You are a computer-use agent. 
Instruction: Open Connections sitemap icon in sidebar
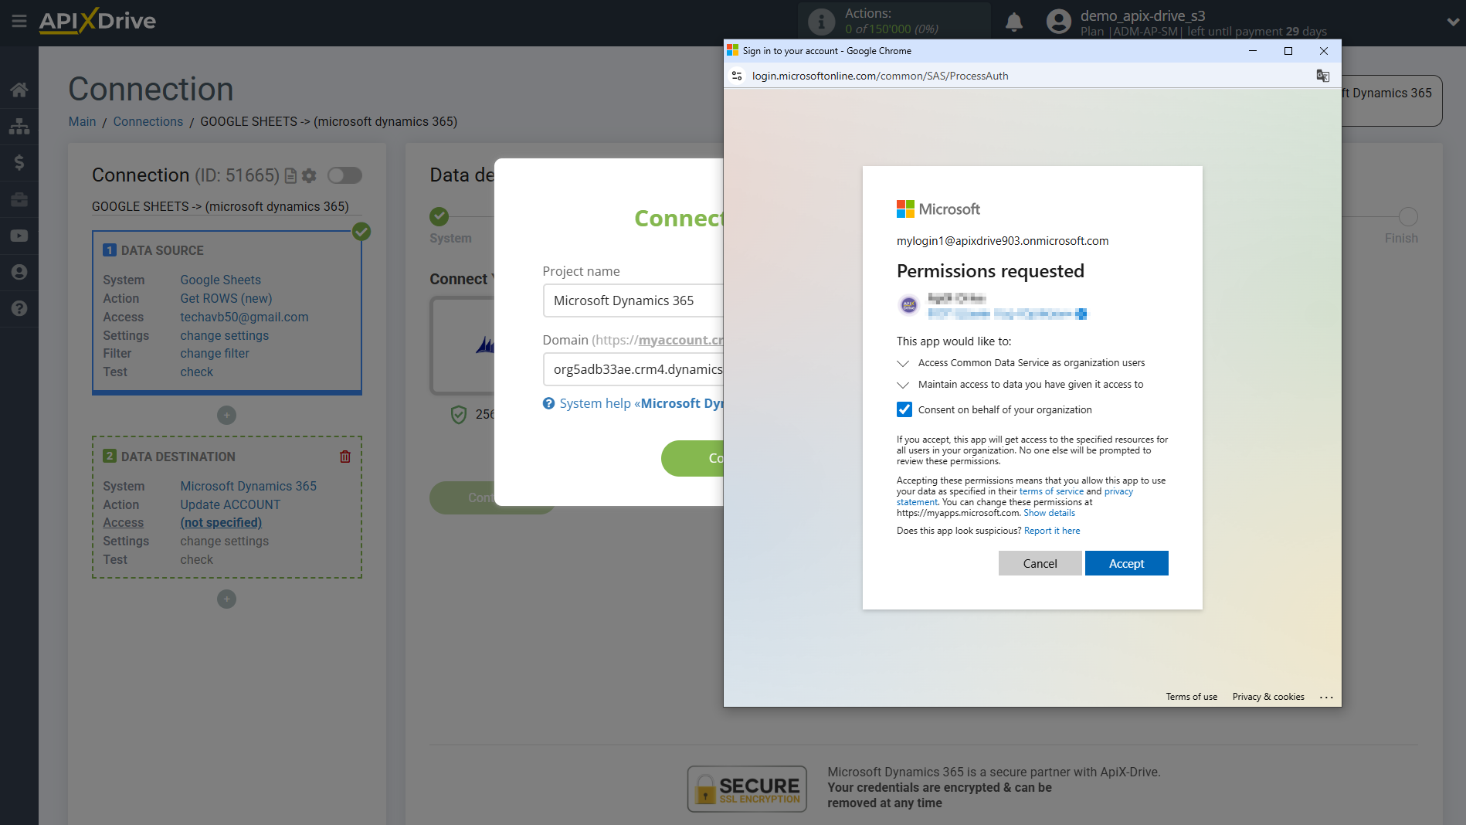19,126
